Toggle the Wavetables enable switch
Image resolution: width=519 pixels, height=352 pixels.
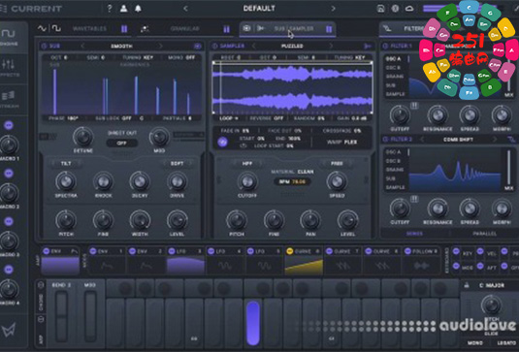[124, 29]
